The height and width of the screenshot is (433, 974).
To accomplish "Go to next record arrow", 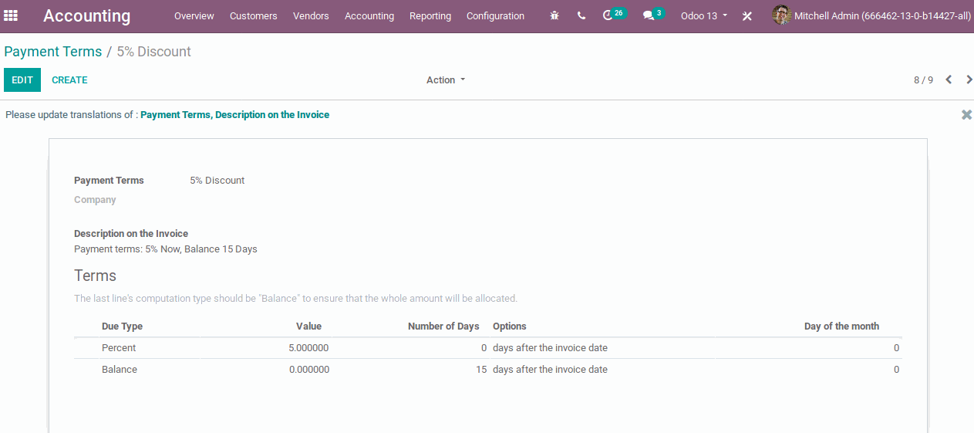I will (969, 79).
